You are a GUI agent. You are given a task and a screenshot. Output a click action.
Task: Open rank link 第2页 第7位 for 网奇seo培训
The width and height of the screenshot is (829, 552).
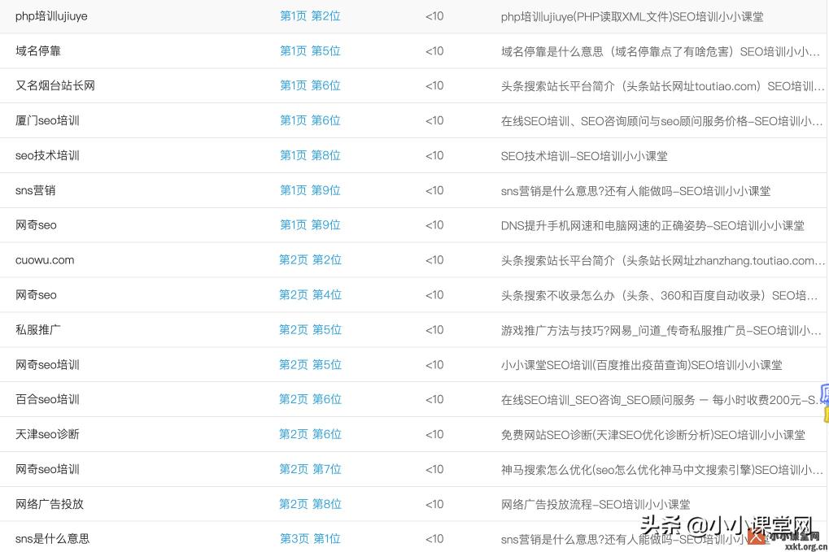pos(310,469)
